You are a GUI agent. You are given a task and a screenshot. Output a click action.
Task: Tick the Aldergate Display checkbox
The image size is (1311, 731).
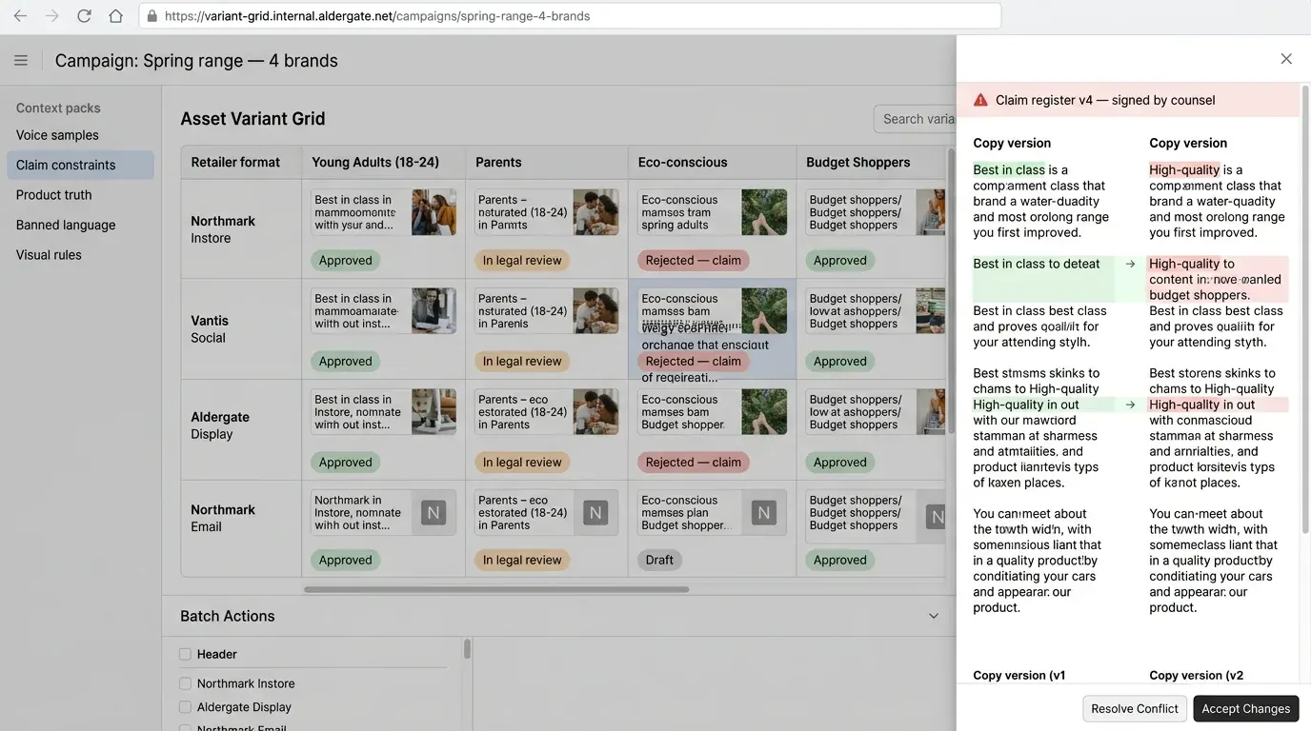coord(185,707)
